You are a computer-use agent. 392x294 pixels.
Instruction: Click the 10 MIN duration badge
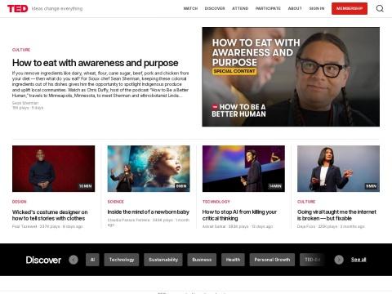[x=86, y=186]
